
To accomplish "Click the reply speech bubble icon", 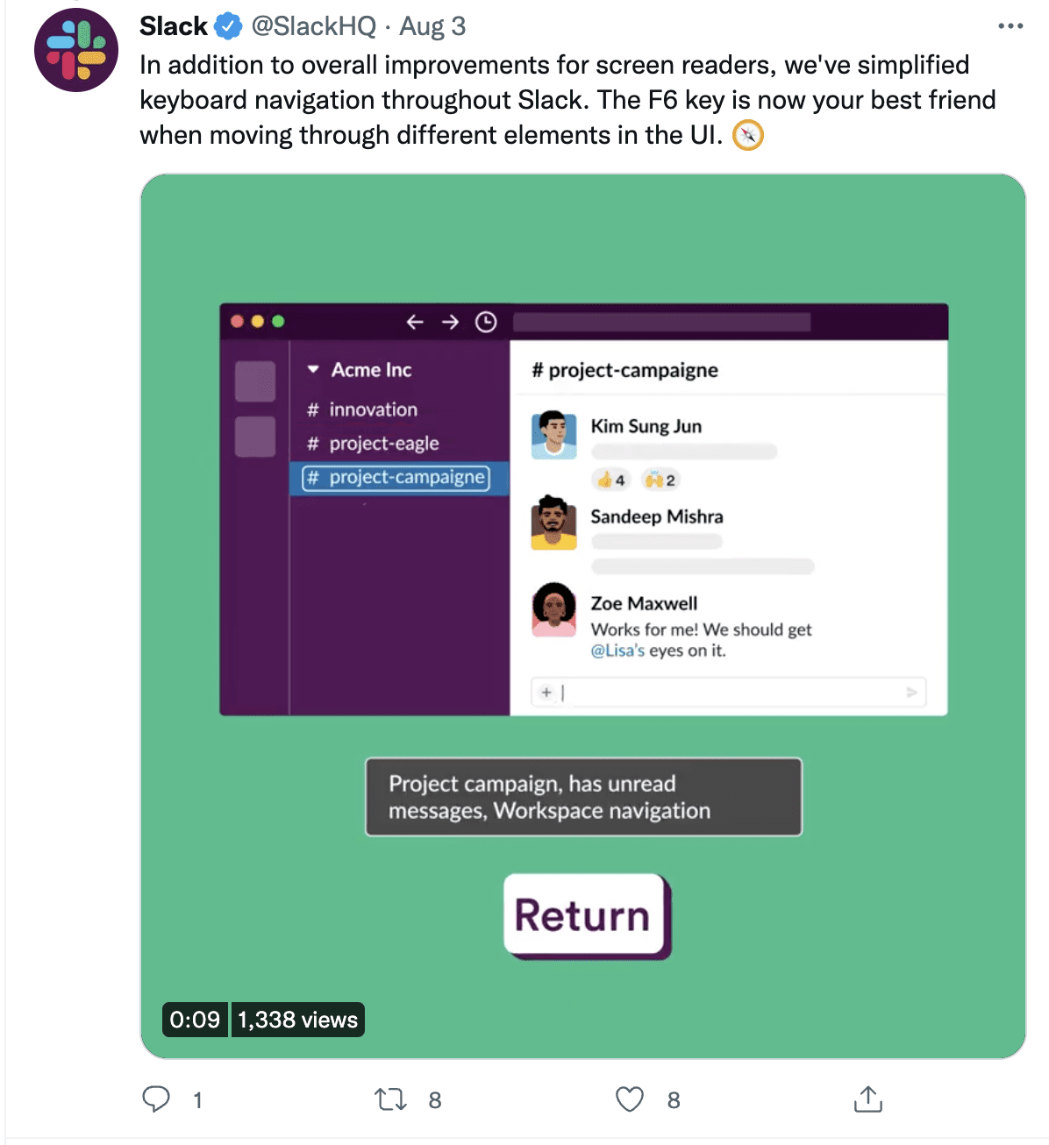I will click(156, 1099).
